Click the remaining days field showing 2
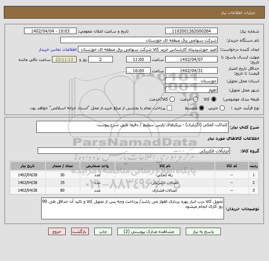Viewport: 269px width, 261px height. click(x=101, y=59)
